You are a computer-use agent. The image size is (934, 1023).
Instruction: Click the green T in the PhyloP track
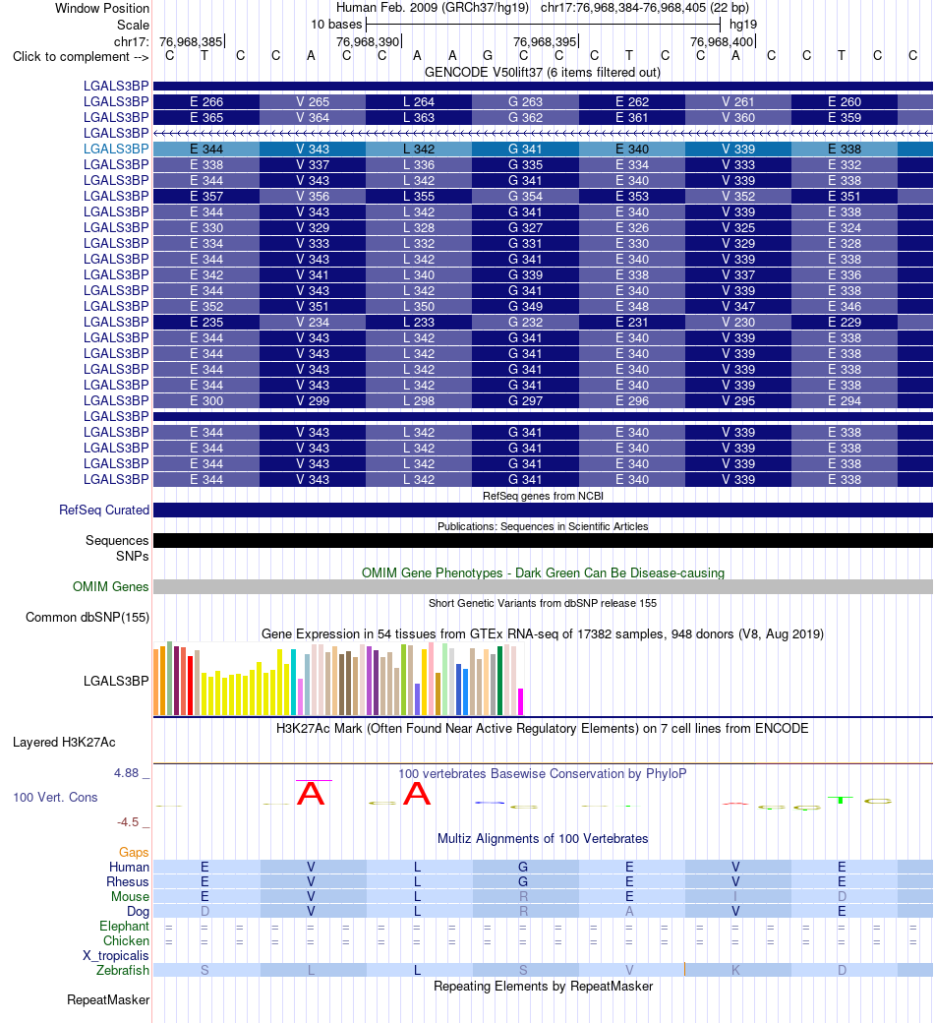point(841,800)
